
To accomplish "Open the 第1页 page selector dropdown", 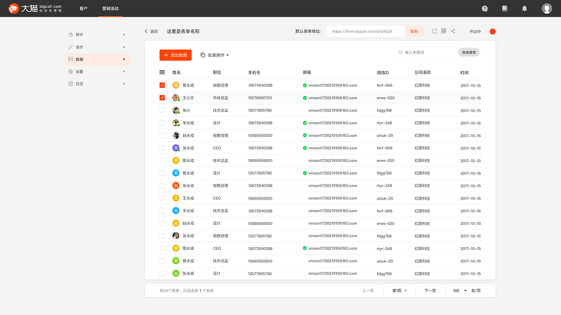I will pyautogui.click(x=398, y=290).
